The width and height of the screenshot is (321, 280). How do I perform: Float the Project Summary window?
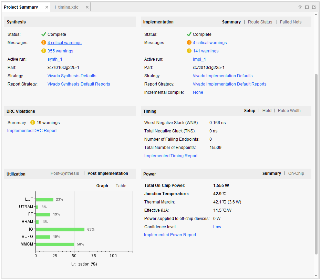point(314,7)
